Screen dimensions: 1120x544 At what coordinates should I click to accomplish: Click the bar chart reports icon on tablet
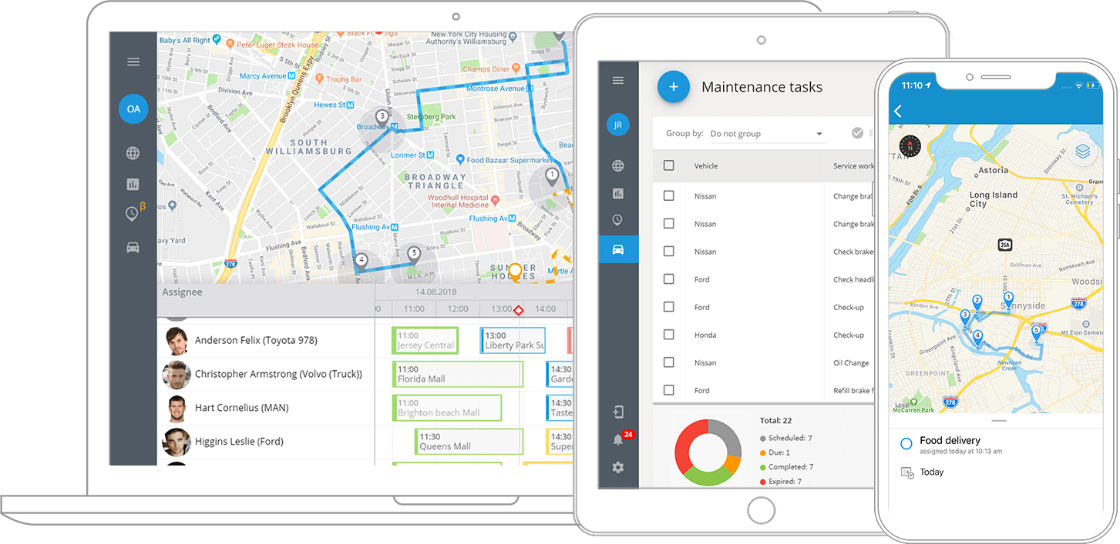point(618,193)
